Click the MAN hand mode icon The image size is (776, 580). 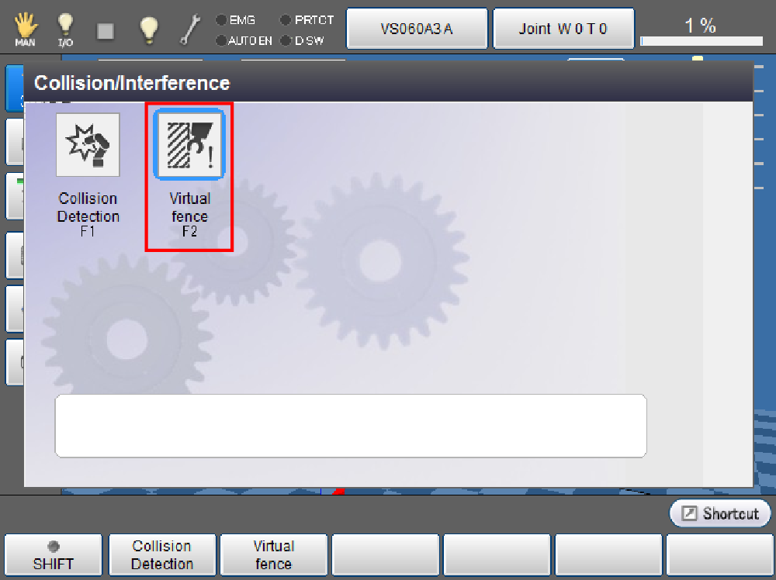click(x=25, y=29)
